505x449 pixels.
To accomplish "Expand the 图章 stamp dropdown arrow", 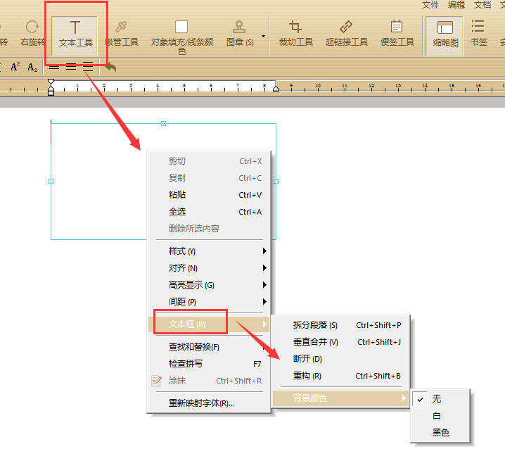I will [264, 36].
